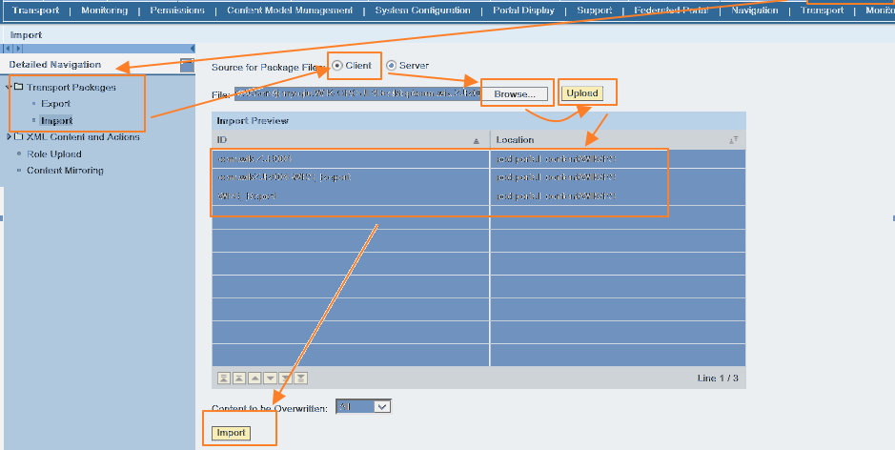The width and height of the screenshot is (895, 450).
Task: Jump to first page of Import Preview table
Action: [224, 378]
